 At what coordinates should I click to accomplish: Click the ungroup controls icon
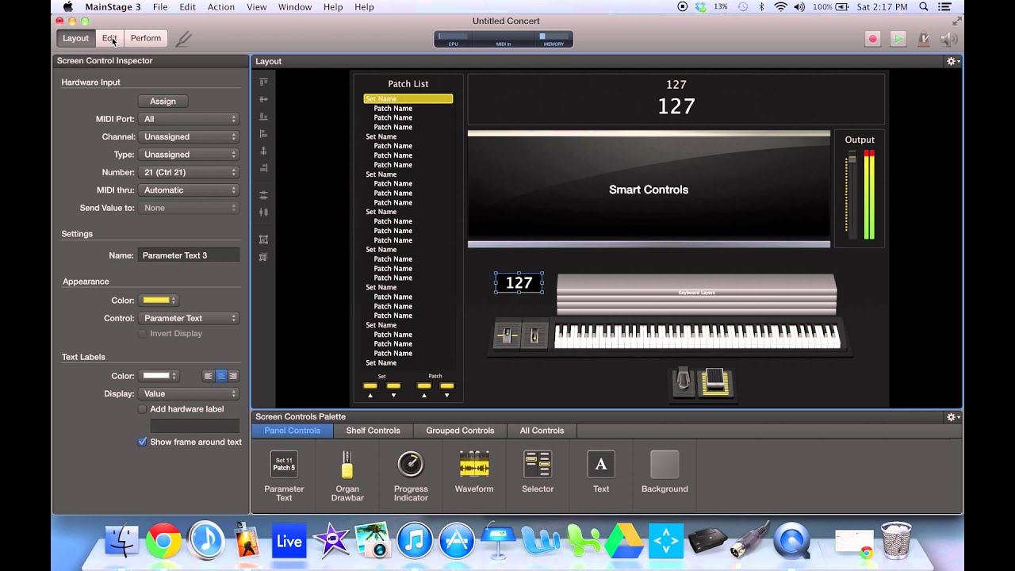(264, 257)
